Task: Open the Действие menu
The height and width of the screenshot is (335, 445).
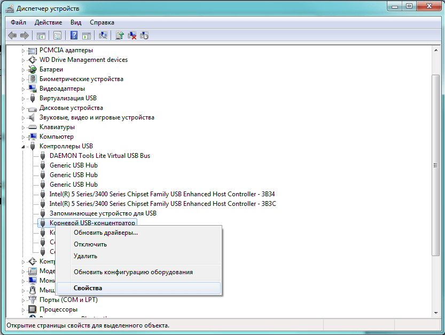Action: pos(48,22)
